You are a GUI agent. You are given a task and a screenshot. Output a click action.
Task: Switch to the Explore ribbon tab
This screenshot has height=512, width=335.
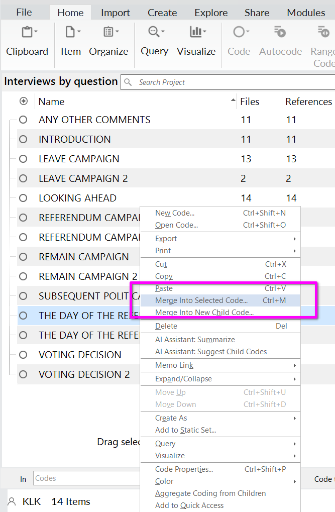[x=210, y=13]
